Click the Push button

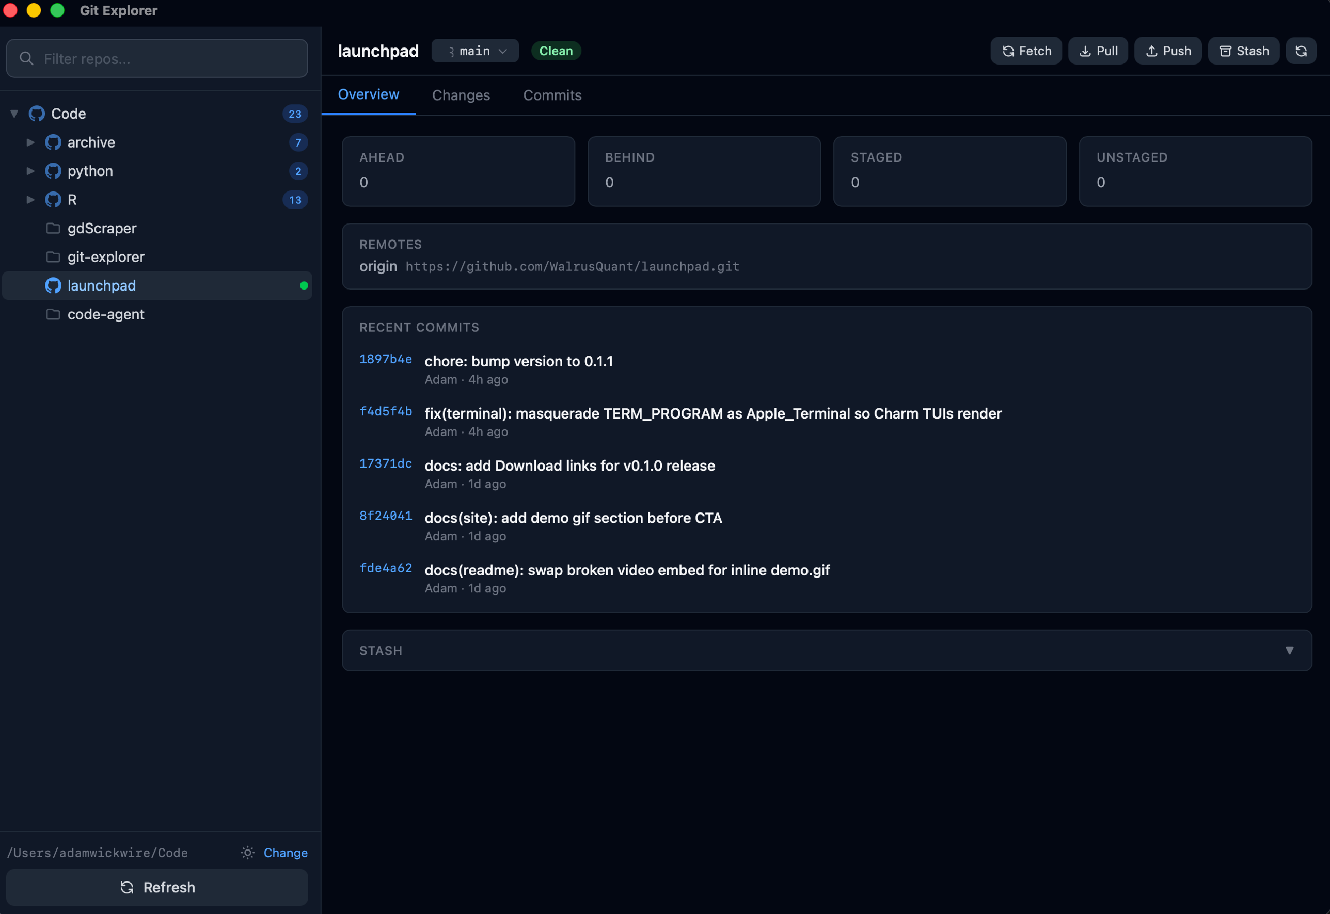tap(1167, 51)
